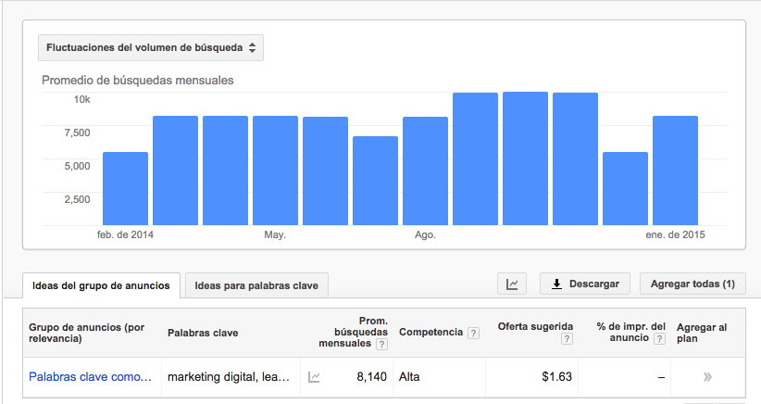Image resolution: width=761 pixels, height=404 pixels.
Task: Open Palabras clave como… ad group link
Action: (x=90, y=377)
